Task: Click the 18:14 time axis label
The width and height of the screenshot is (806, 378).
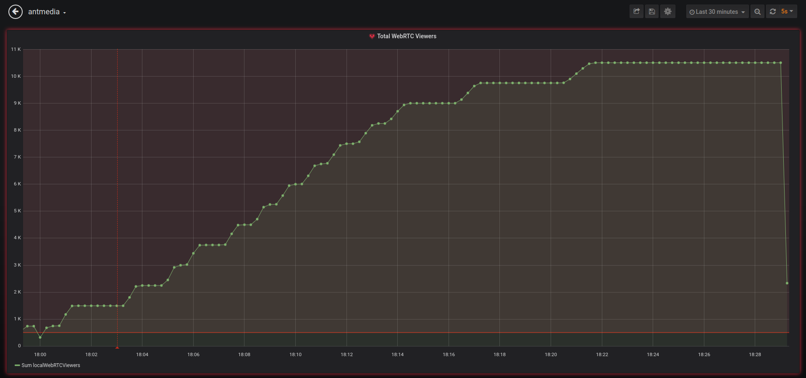Action: (398, 354)
